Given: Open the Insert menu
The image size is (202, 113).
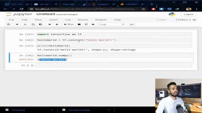Looking at the screenshot, I should pos(53,20).
